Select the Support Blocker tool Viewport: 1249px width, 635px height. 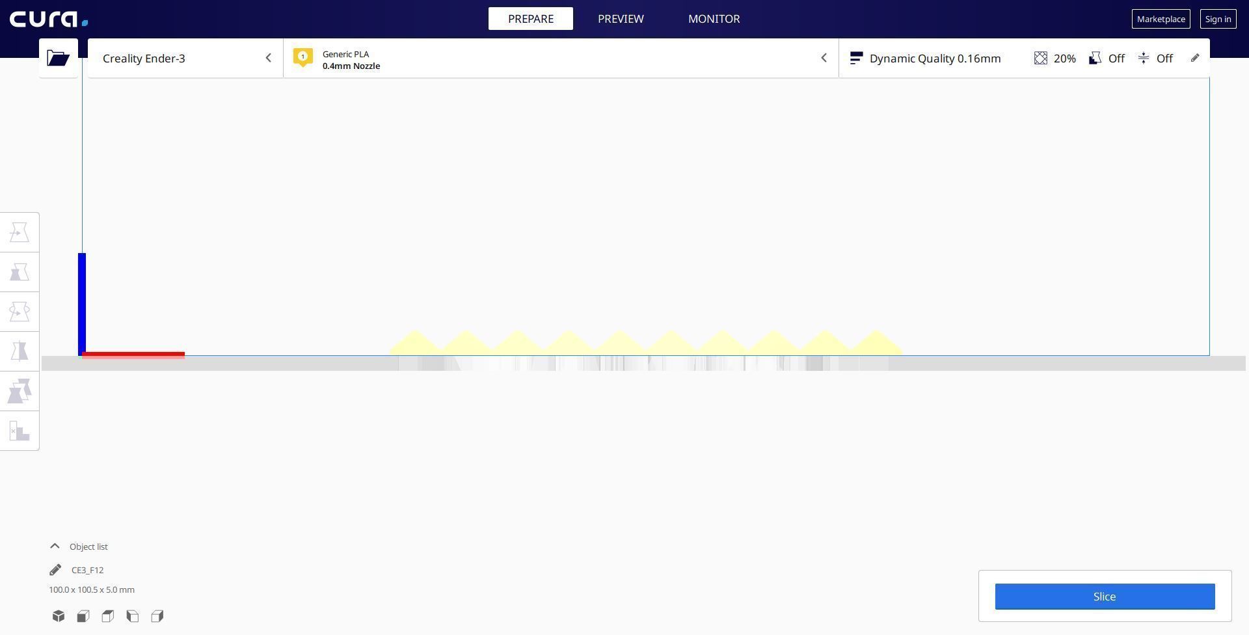(x=20, y=431)
